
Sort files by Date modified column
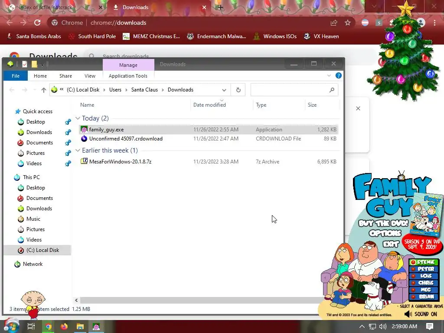click(209, 105)
